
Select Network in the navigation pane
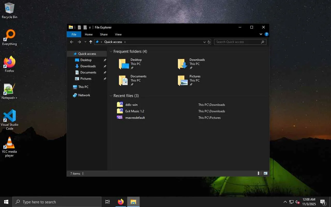tap(84, 95)
